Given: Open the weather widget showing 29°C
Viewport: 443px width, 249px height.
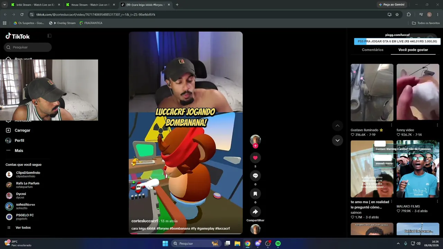Looking at the screenshot, I should tap(18, 243).
